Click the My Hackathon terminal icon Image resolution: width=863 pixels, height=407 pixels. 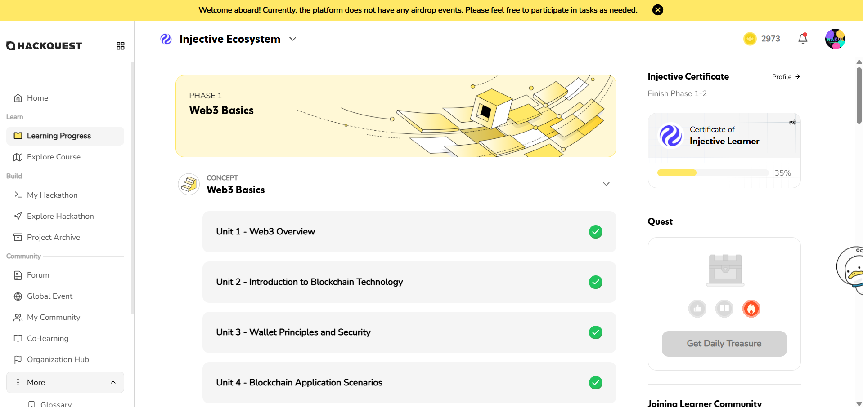click(x=18, y=195)
